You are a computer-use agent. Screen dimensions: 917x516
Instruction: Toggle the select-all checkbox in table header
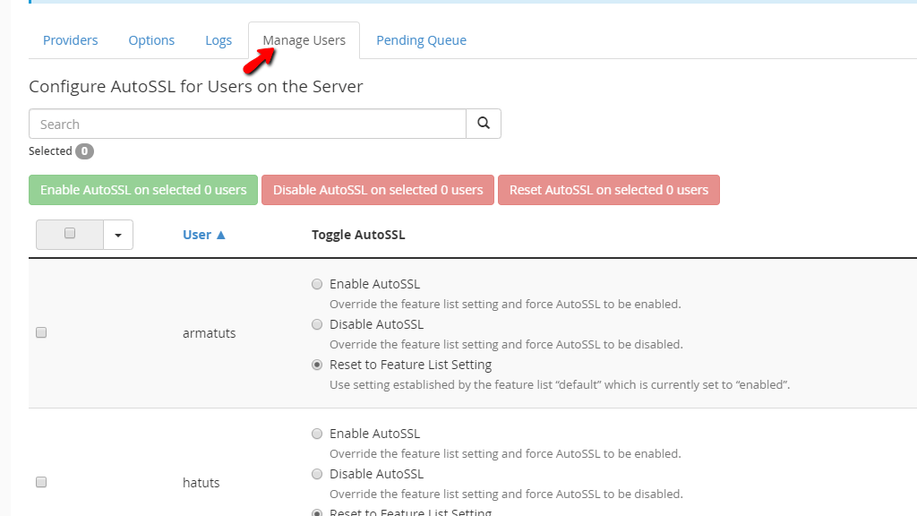[69, 234]
